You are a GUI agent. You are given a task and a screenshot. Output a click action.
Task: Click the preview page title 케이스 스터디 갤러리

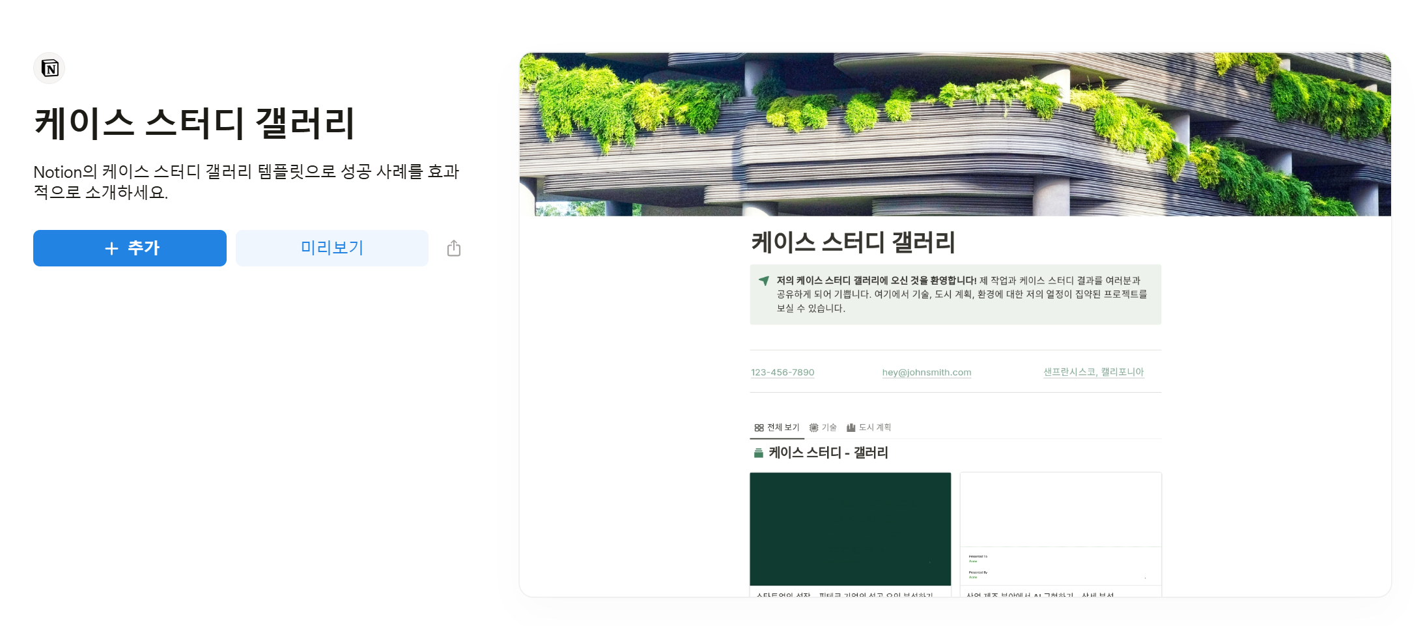[x=853, y=242]
